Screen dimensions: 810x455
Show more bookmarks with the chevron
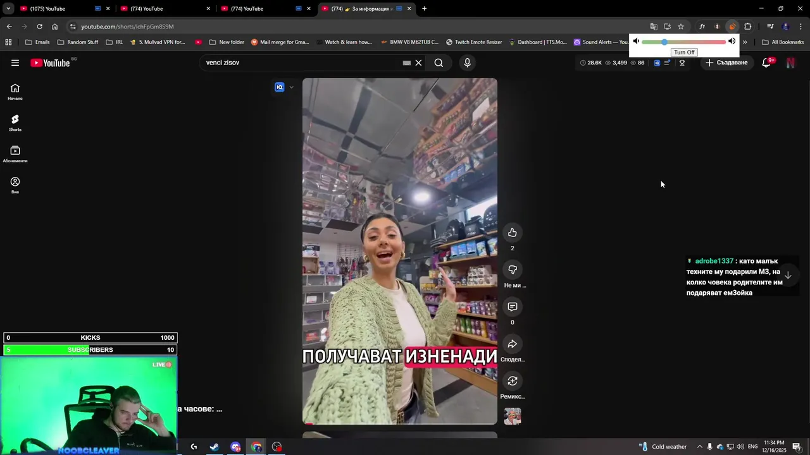point(745,42)
